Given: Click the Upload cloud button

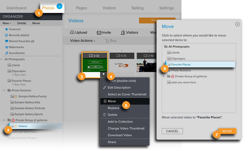Looking at the screenshot, I should click(79, 33).
